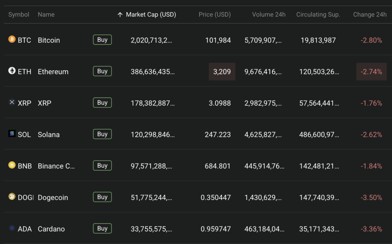The width and height of the screenshot is (392, 244).
Task: Click Dogecoin circulating supply 147,740,39...
Action: (x=319, y=197)
